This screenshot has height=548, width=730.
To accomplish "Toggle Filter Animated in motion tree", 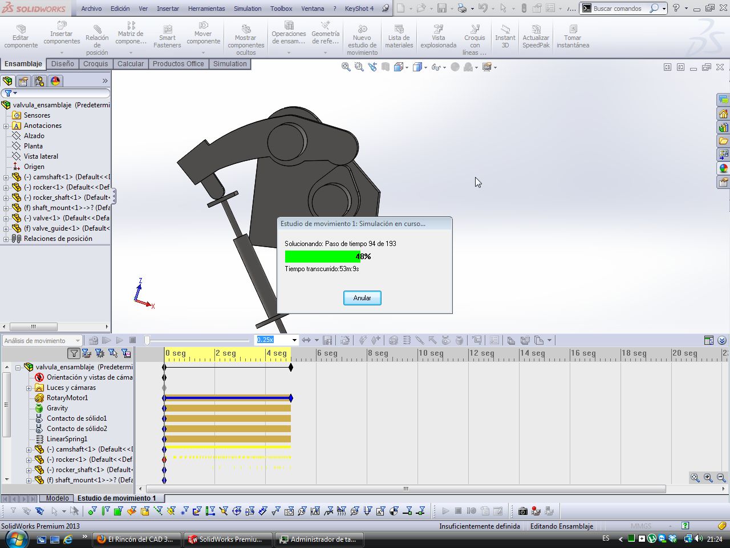I will 87,353.
